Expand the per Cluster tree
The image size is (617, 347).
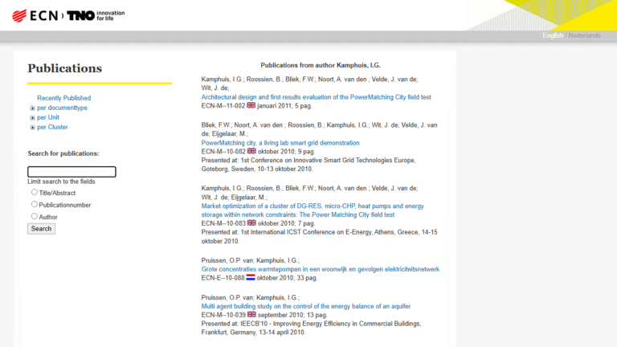[33, 127]
